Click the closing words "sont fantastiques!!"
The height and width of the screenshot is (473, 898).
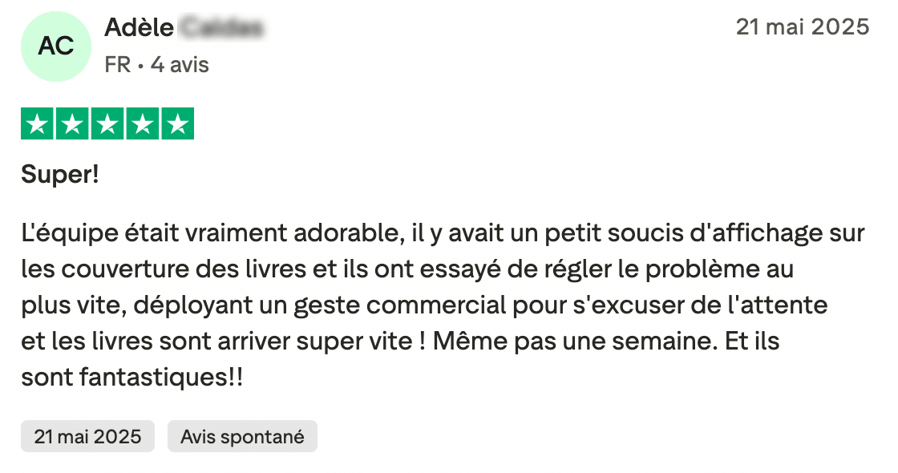coord(131,376)
